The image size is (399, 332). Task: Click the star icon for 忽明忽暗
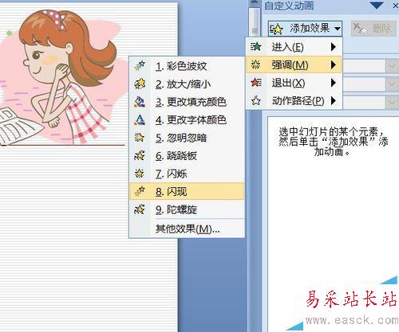(x=140, y=138)
